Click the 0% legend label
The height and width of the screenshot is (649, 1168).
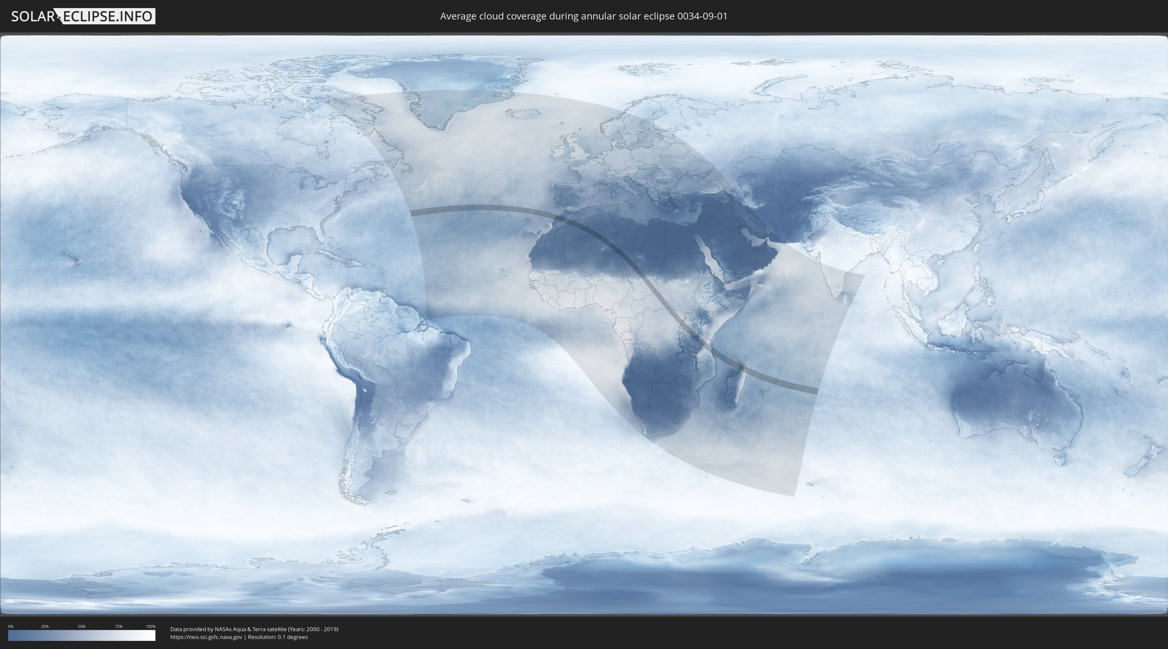(10, 626)
